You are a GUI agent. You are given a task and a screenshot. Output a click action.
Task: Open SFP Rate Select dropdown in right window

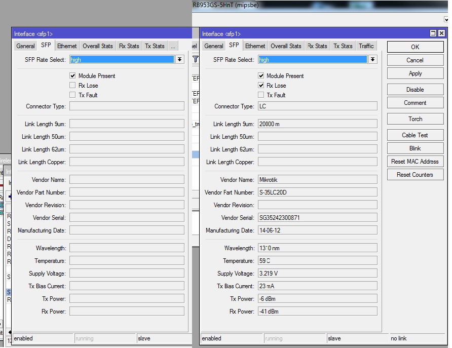[373, 60]
